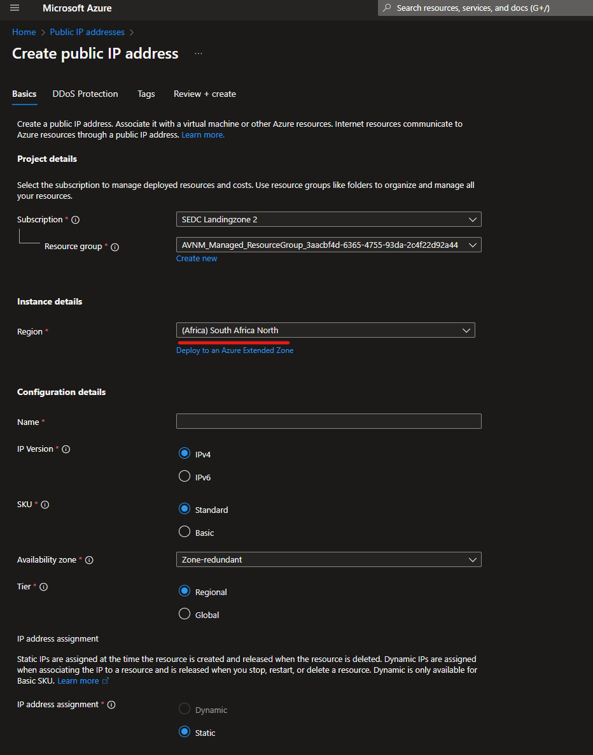Image resolution: width=593 pixels, height=755 pixels.
Task: Go to Public IP addresses breadcrumb
Action: (87, 32)
